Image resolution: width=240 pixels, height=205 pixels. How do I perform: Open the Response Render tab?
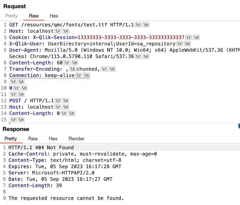pos(76,139)
